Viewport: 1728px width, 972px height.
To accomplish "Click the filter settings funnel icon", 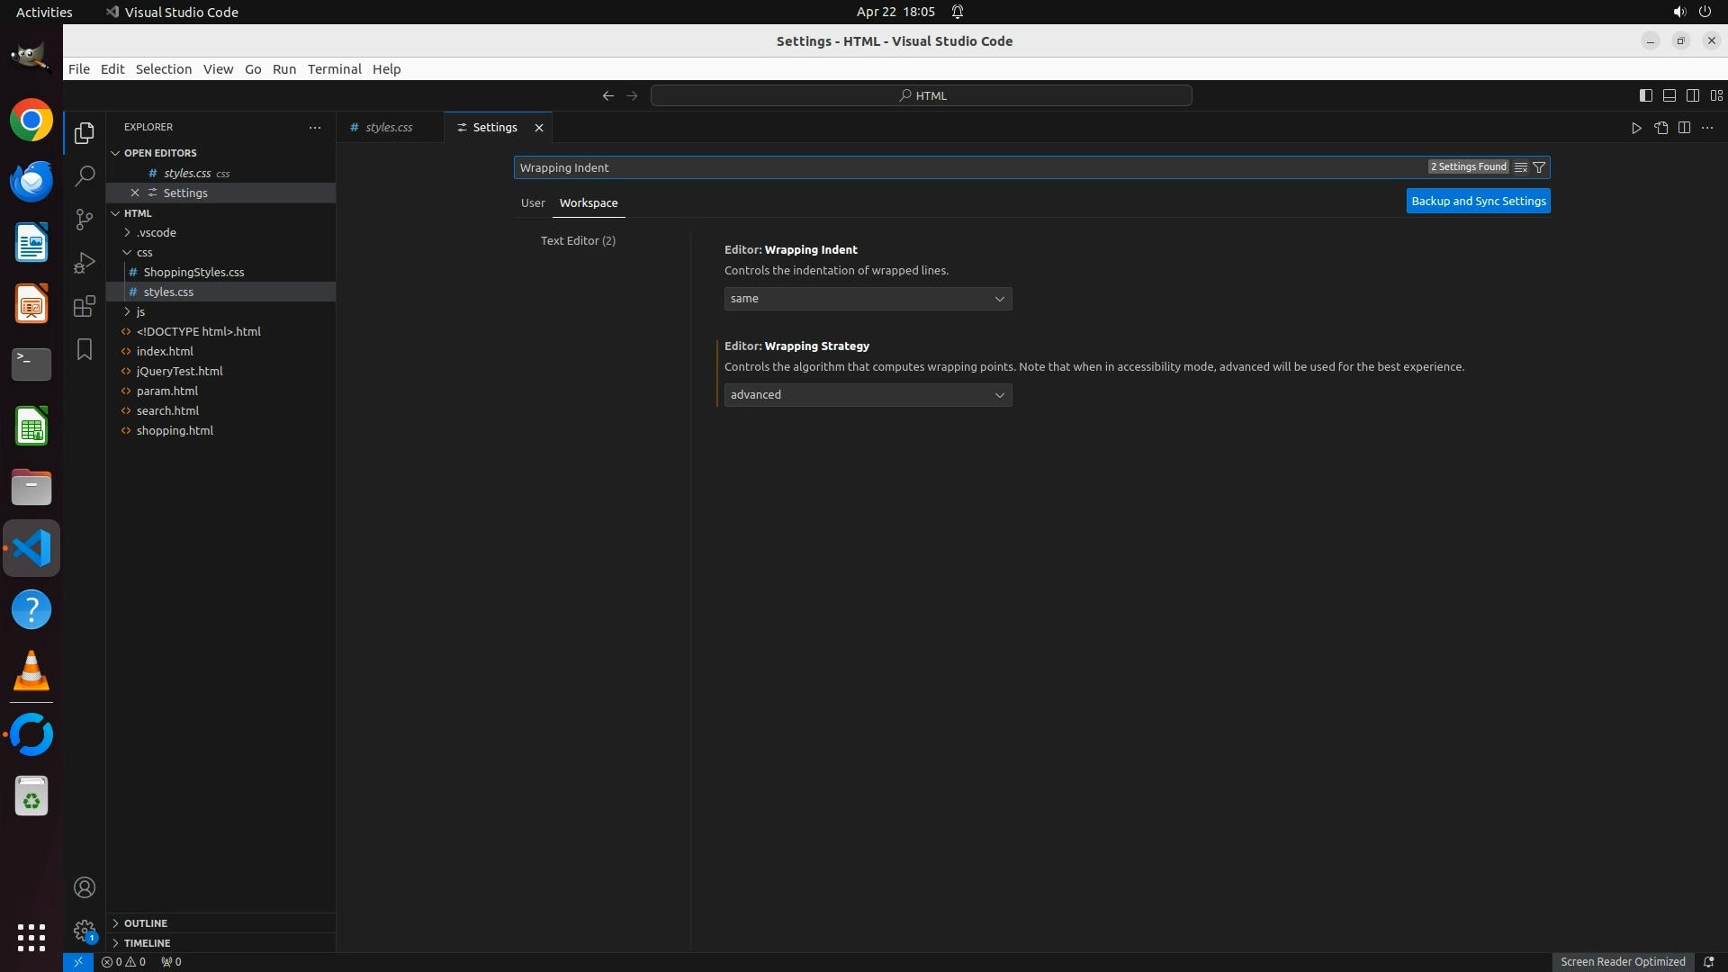I will (1539, 167).
